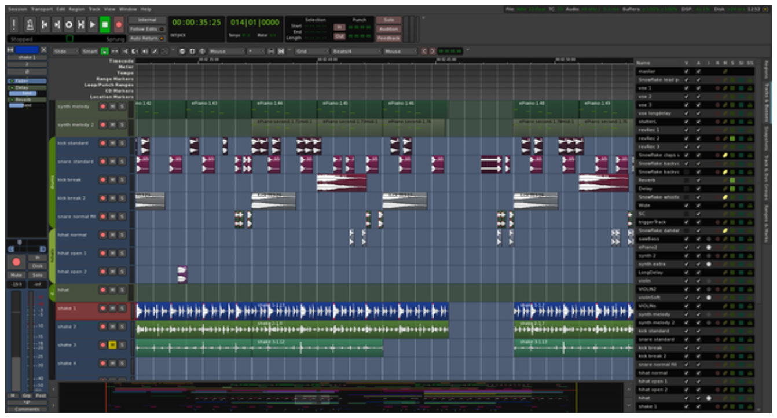Nudge backward with the left arrow button
The height and width of the screenshot is (418, 777).
(424, 52)
